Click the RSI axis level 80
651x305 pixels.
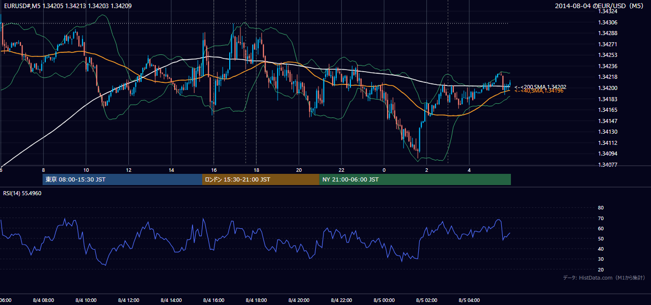pos(601,208)
